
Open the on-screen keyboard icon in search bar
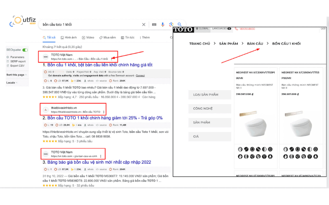(x=154, y=25)
